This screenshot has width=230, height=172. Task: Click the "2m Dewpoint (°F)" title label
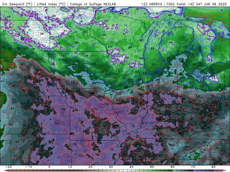coord(17,4)
